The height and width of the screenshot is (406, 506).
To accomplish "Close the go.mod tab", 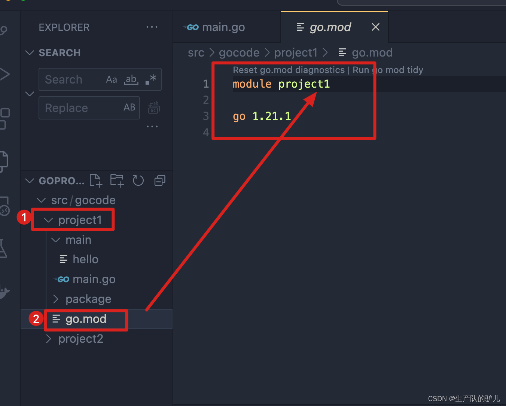I will click(375, 27).
